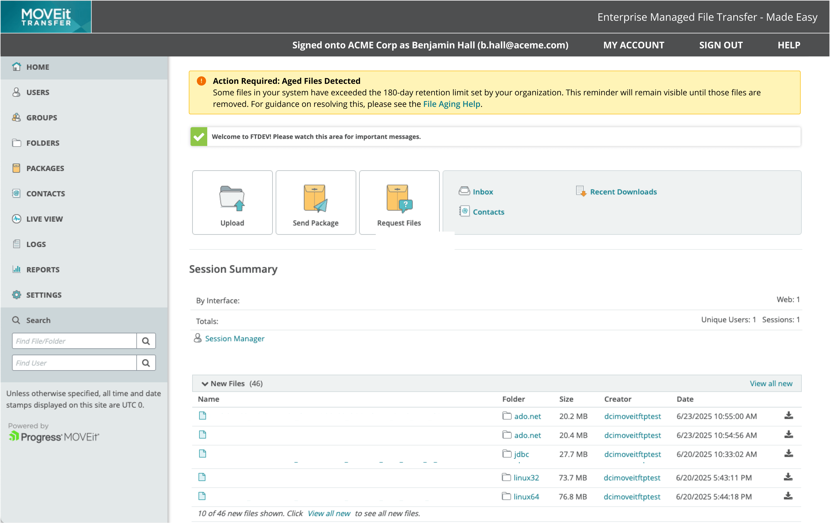Click Recent Downloads link
The height and width of the screenshot is (523, 830).
point(623,192)
